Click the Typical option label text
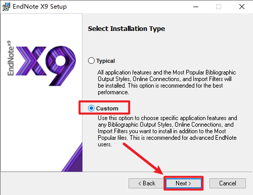The image size is (253, 195). [106, 61]
